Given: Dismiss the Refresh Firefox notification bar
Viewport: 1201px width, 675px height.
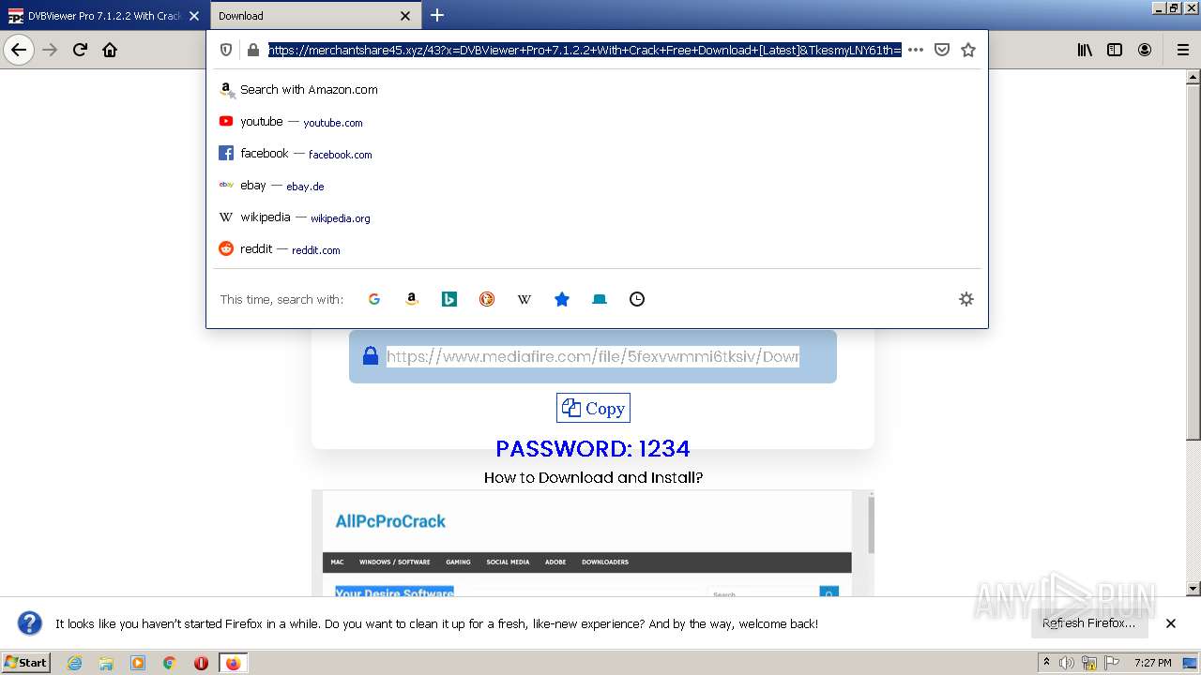Looking at the screenshot, I should point(1171,623).
